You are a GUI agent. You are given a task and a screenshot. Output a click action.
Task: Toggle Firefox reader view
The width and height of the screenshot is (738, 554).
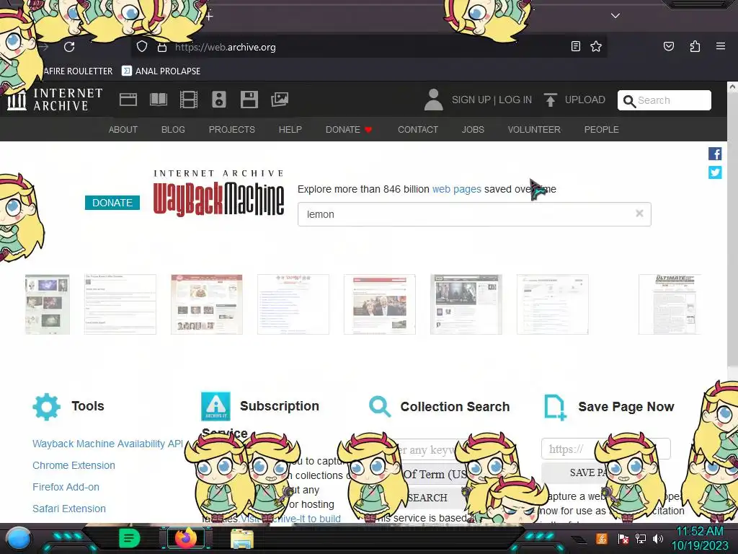click(576, 46)
